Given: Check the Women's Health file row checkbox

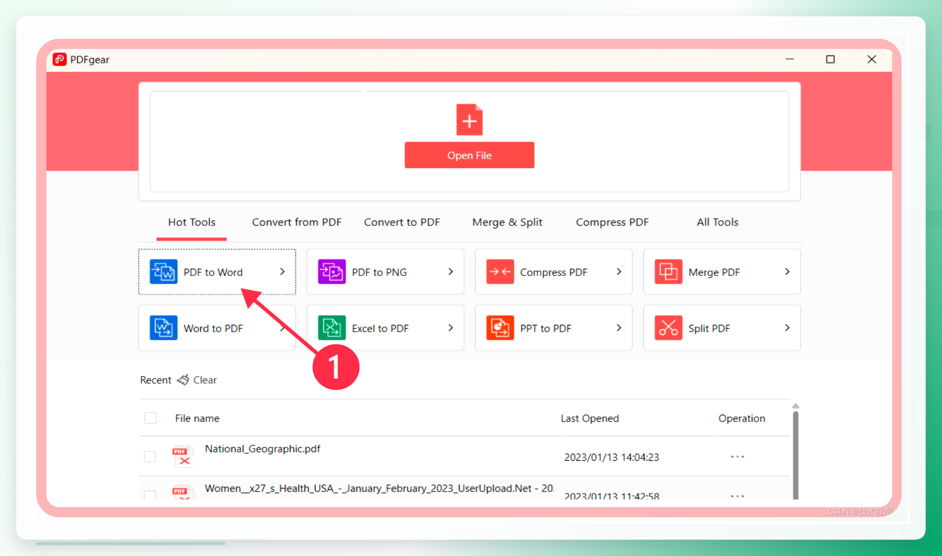Looking at the screenshot, I should click(x=150, y=495).
